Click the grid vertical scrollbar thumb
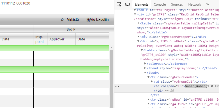 pyautogui.click(x=111, y=79)
